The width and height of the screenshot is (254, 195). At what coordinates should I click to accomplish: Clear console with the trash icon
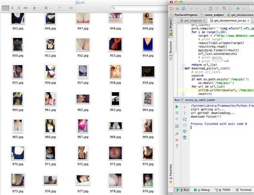point(185,137)
